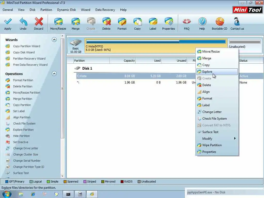The width and height of the screenshot is (264, 198).
Task: Collapse the Wizards section
Action: (54, 40)
